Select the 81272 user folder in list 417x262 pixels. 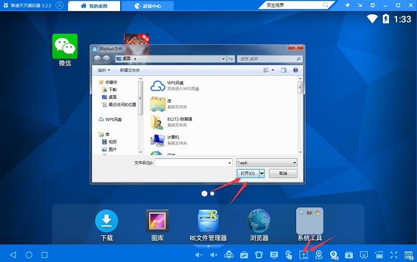coord(171,122)
